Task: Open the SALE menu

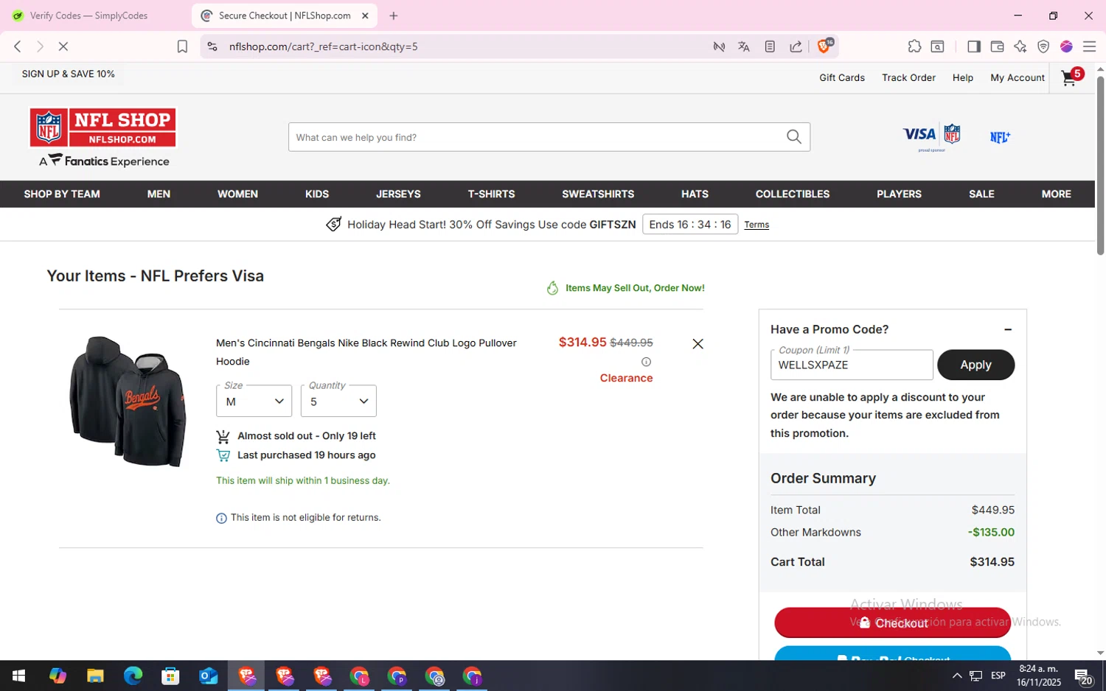Action: (981, 194)
